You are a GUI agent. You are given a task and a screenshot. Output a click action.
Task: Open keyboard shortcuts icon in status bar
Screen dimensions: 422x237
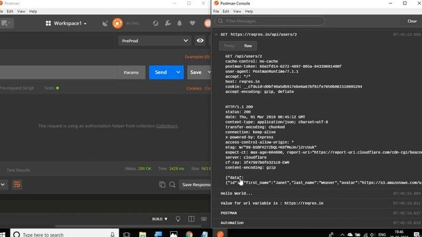204,219
